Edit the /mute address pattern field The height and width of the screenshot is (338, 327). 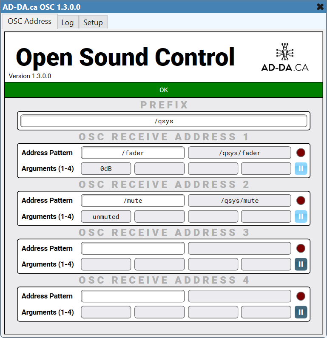133,200
